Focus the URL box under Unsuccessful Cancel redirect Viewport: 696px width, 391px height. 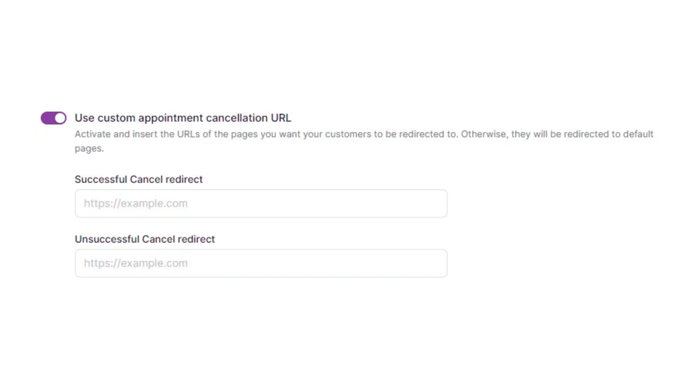[x=261, y=263]
